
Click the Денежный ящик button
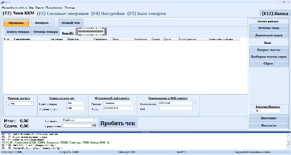(x=268, y=35)
